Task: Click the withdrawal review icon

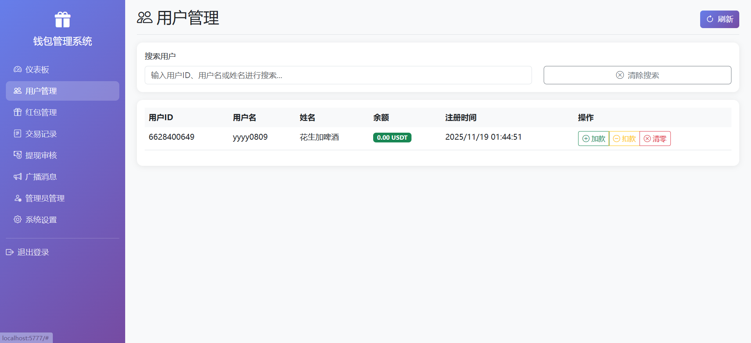Action: (18, 155)
